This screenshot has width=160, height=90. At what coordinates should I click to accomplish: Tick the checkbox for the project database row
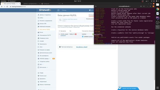coord(59,34)
